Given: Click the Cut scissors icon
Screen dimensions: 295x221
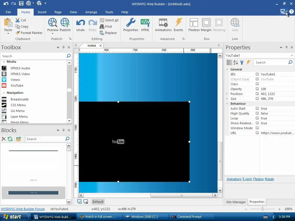Looking at the screenshot, I should (x=18, y=20).
